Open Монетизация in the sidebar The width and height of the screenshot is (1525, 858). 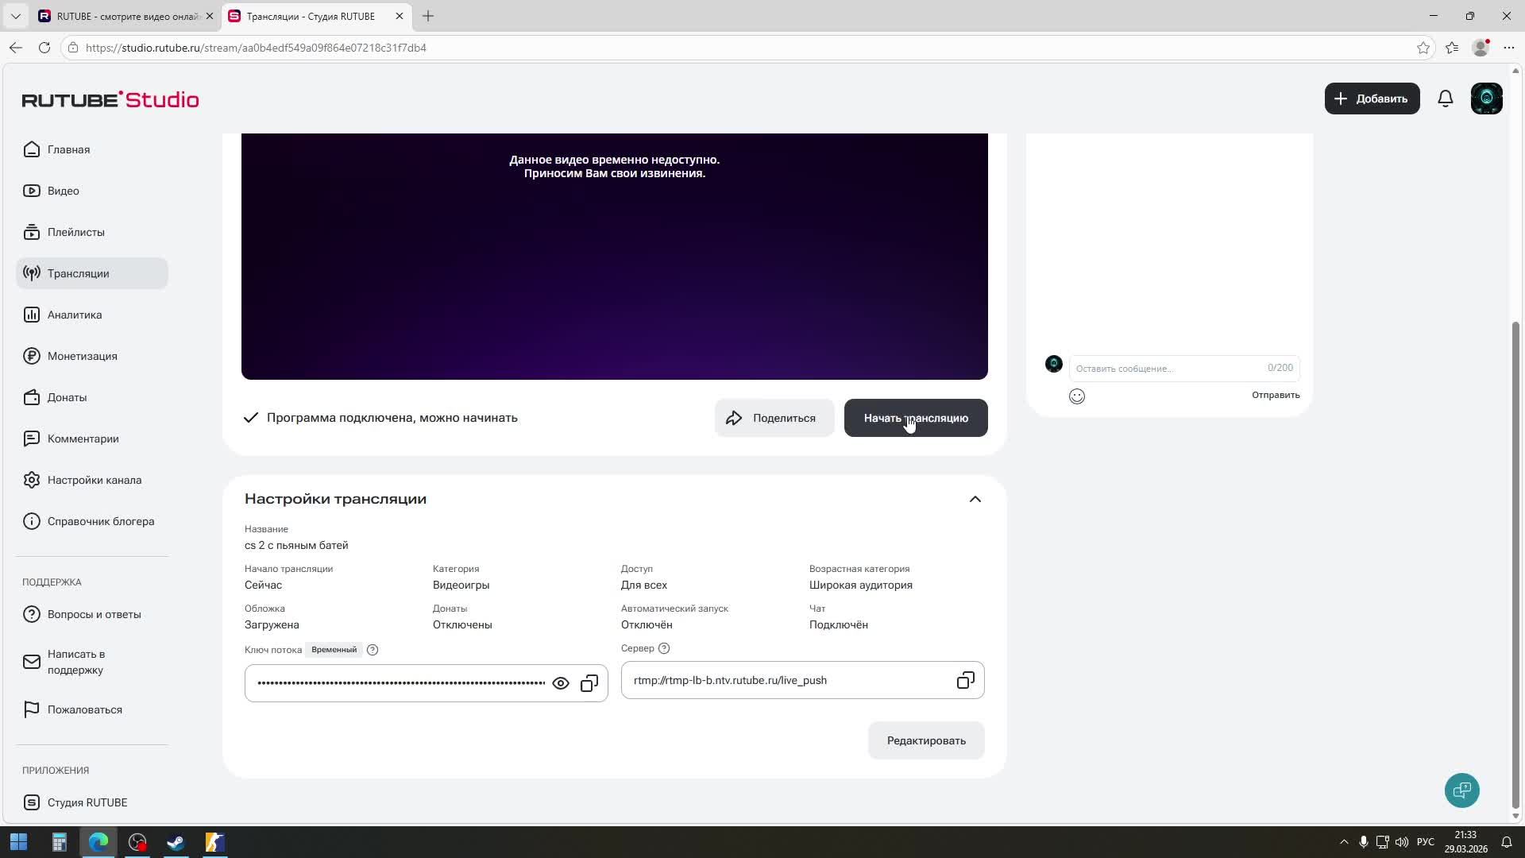tap(82, 356)
